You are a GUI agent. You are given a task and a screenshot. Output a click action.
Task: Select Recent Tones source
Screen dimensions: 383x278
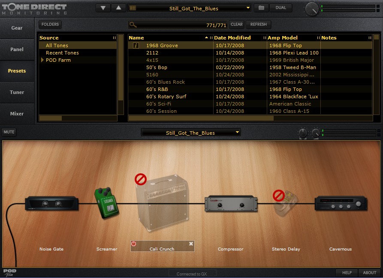[78, 53]
